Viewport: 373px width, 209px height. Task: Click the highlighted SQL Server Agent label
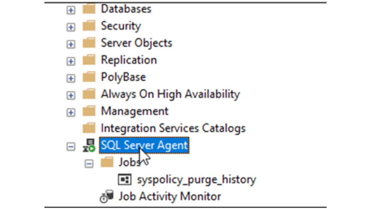144,145
